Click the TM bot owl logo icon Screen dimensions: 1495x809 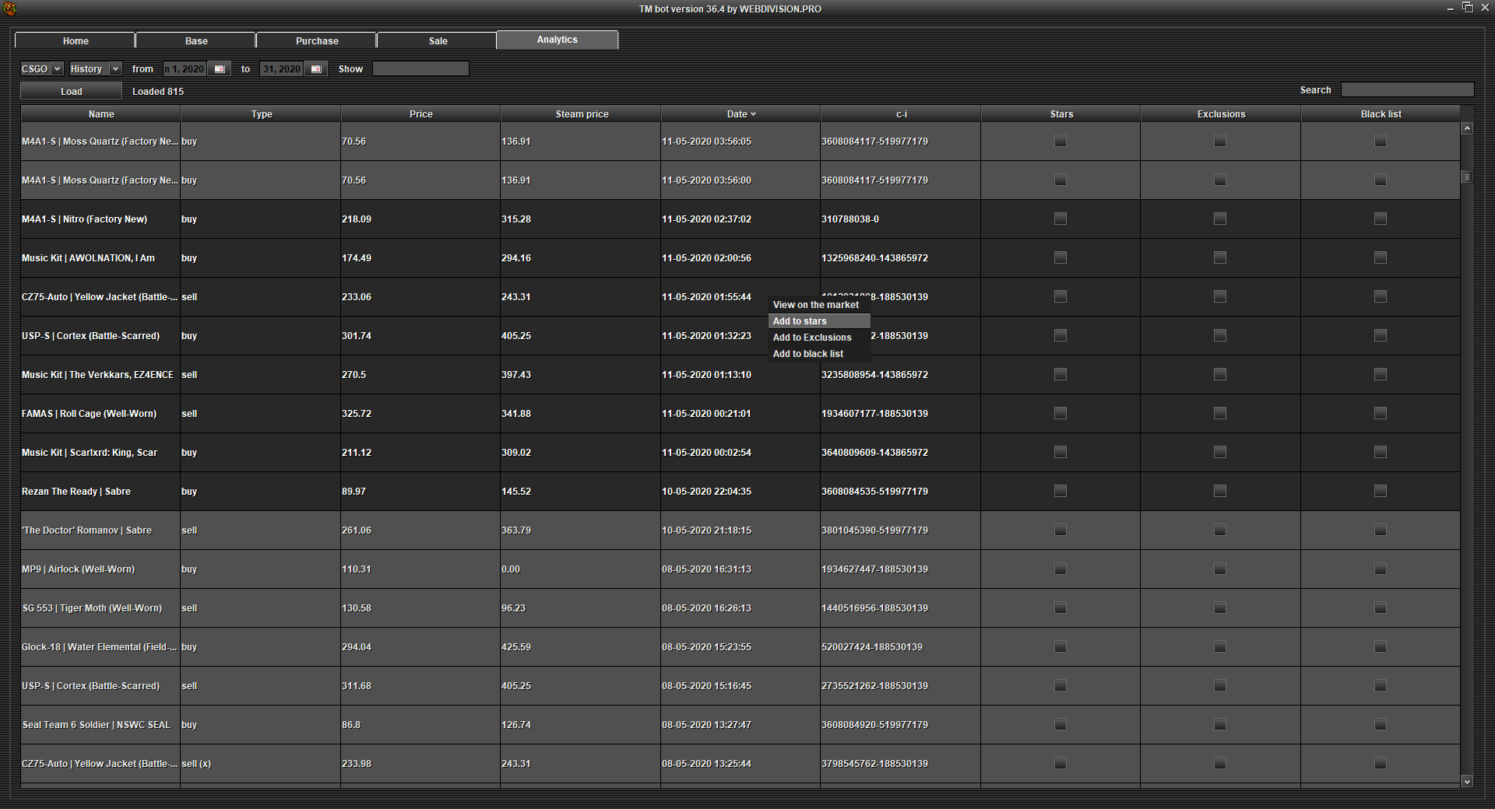[x=10, y=9]
